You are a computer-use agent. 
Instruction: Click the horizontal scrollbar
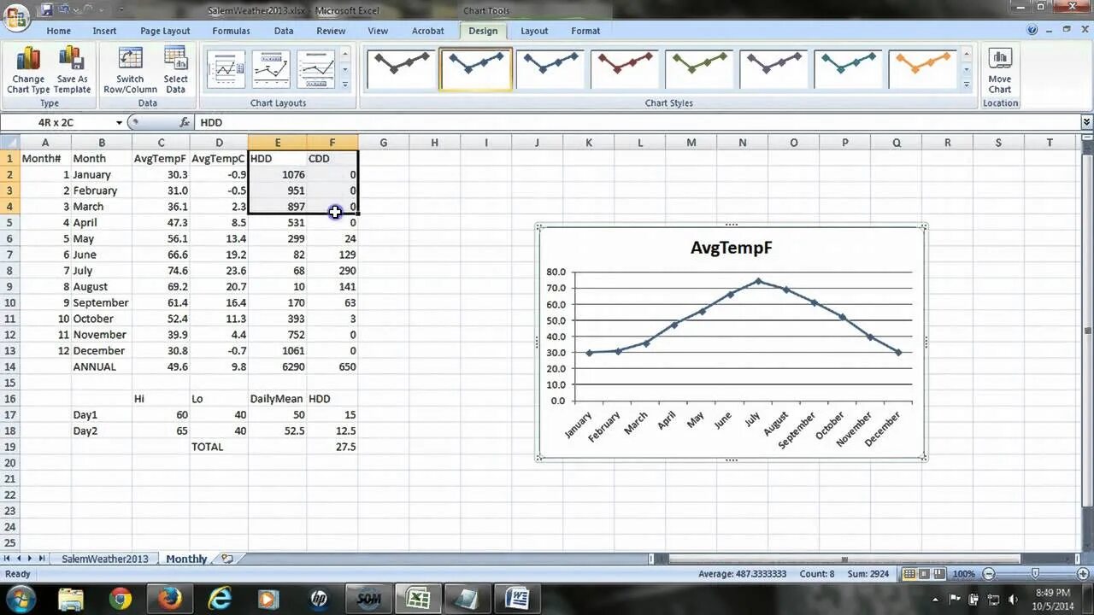coord(844,559)
